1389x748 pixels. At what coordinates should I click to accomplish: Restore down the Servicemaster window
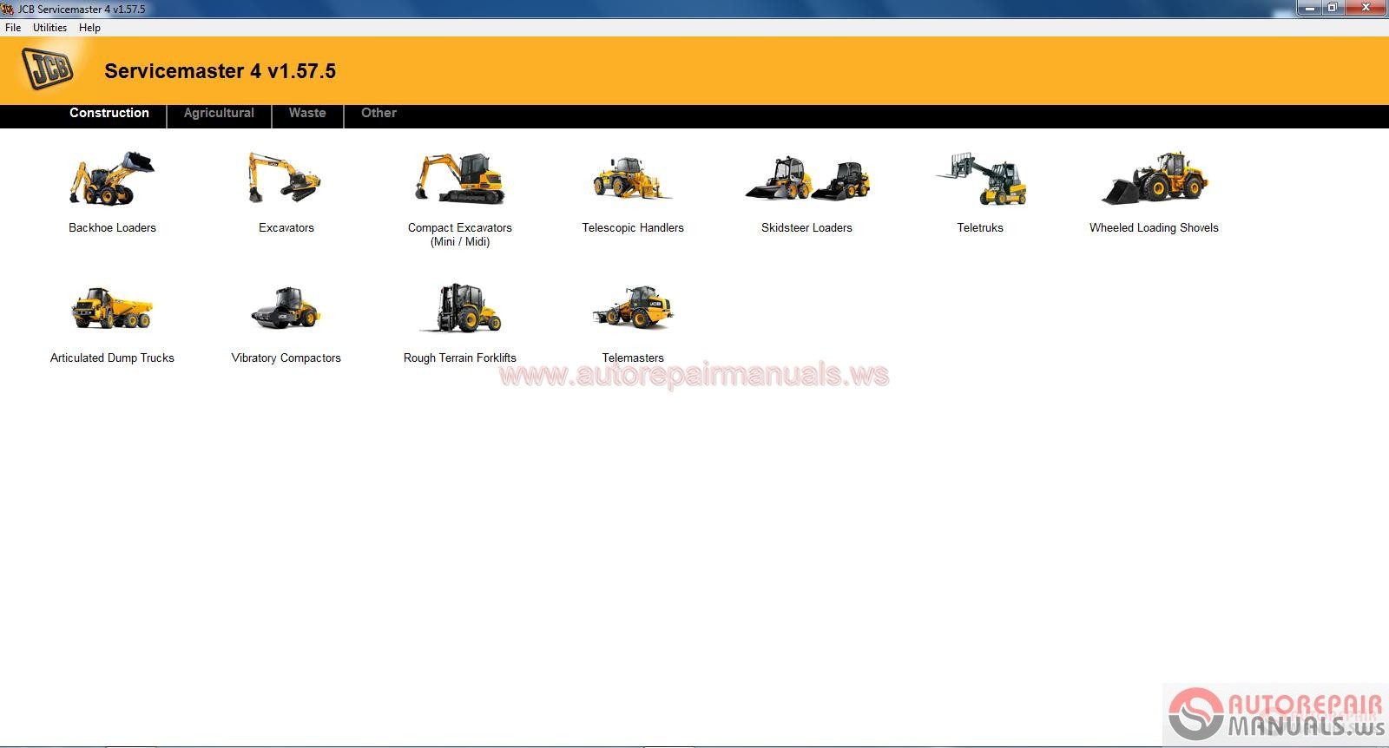pyautogui.click(x=1333, y=8)
